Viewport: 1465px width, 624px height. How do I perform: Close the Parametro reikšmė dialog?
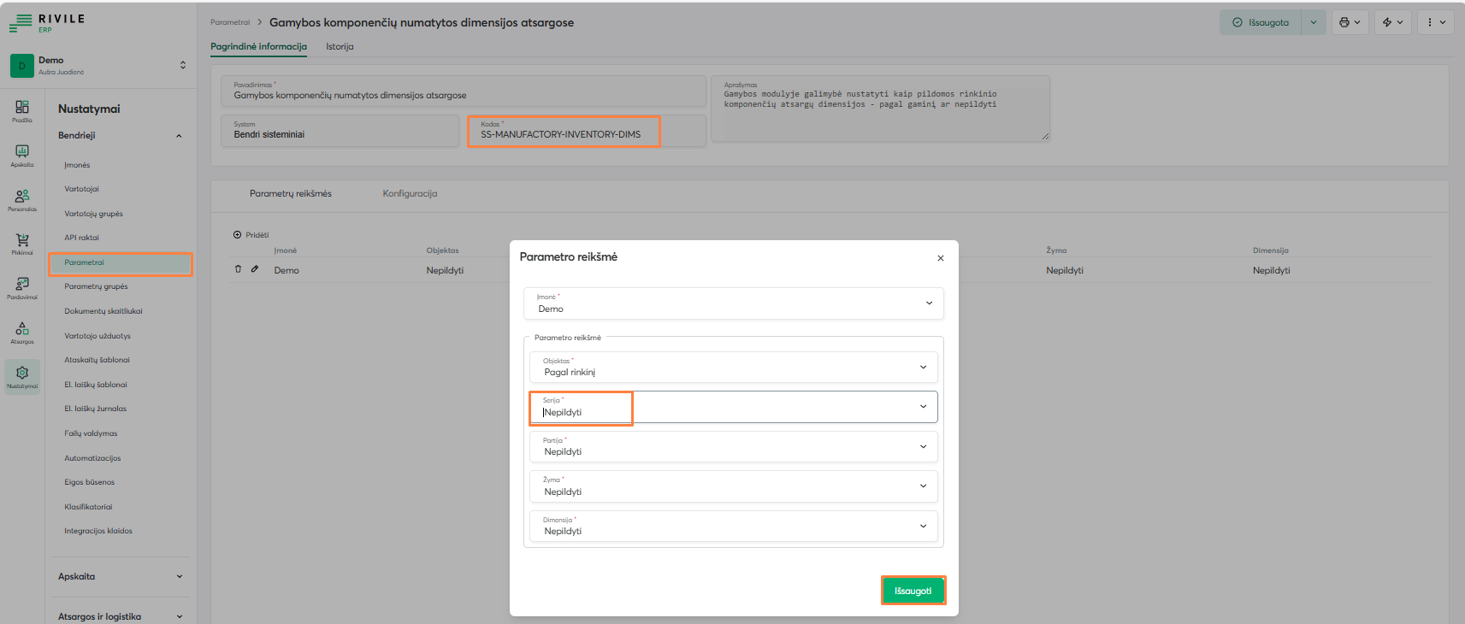(940, 258)
